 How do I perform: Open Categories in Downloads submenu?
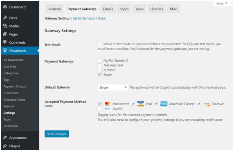(11, 73)
